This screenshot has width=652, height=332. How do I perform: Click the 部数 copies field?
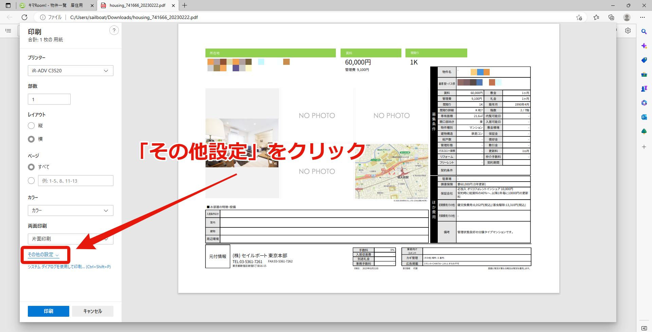(49, 99)
